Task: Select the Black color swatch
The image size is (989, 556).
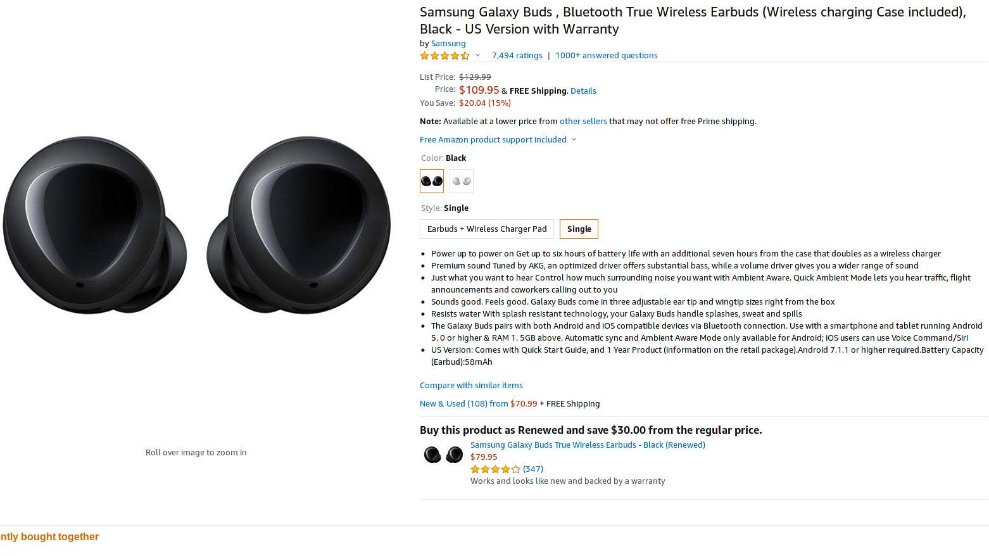Action: click(x=432, y=181)
